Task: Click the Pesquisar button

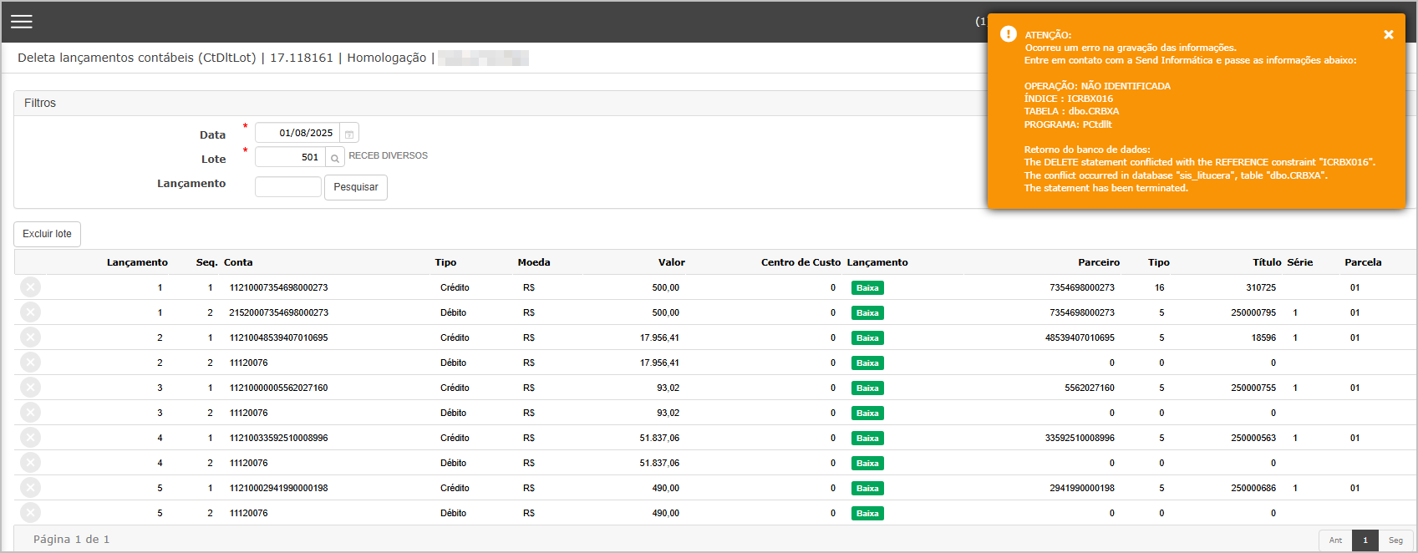Action: pyautogui.click(x=355, y=187)
